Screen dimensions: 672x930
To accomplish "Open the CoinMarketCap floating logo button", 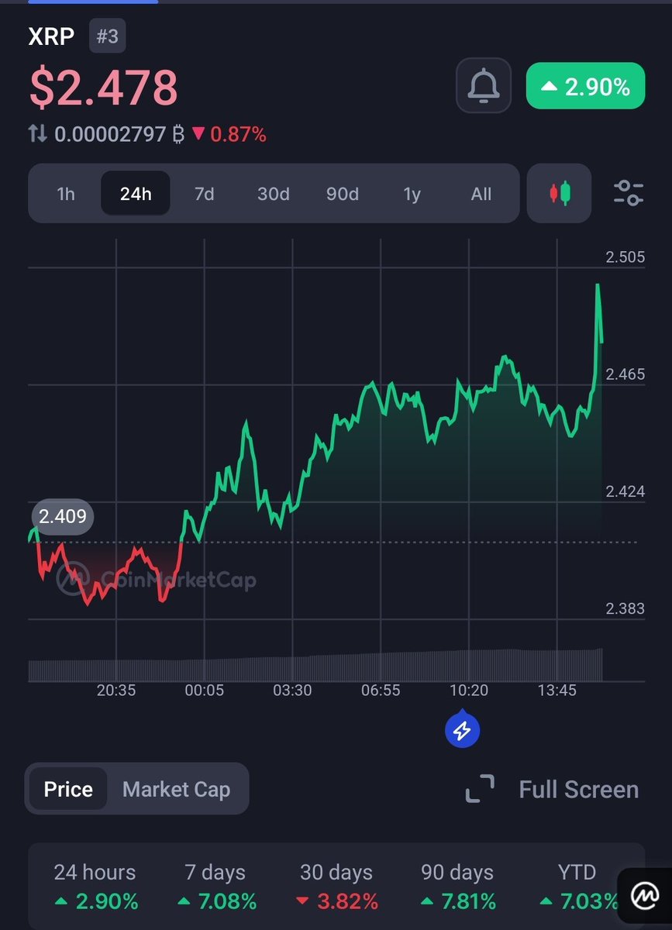I will pos(645,896).
